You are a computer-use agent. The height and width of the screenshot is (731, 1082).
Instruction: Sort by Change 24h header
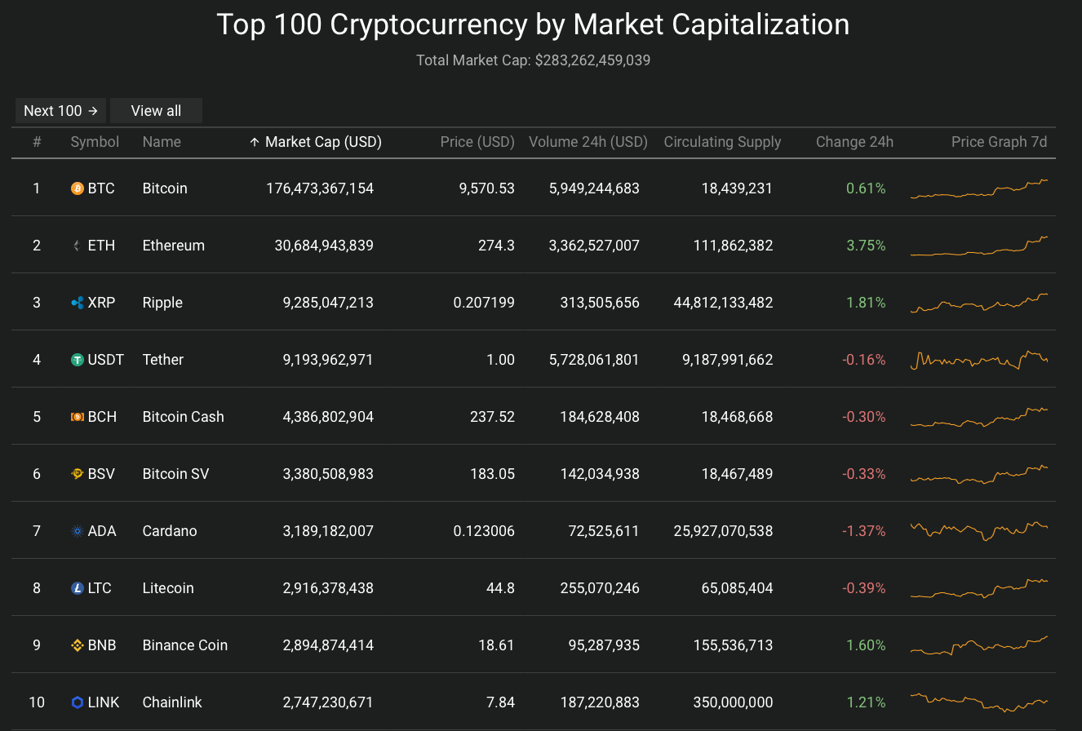854,142
